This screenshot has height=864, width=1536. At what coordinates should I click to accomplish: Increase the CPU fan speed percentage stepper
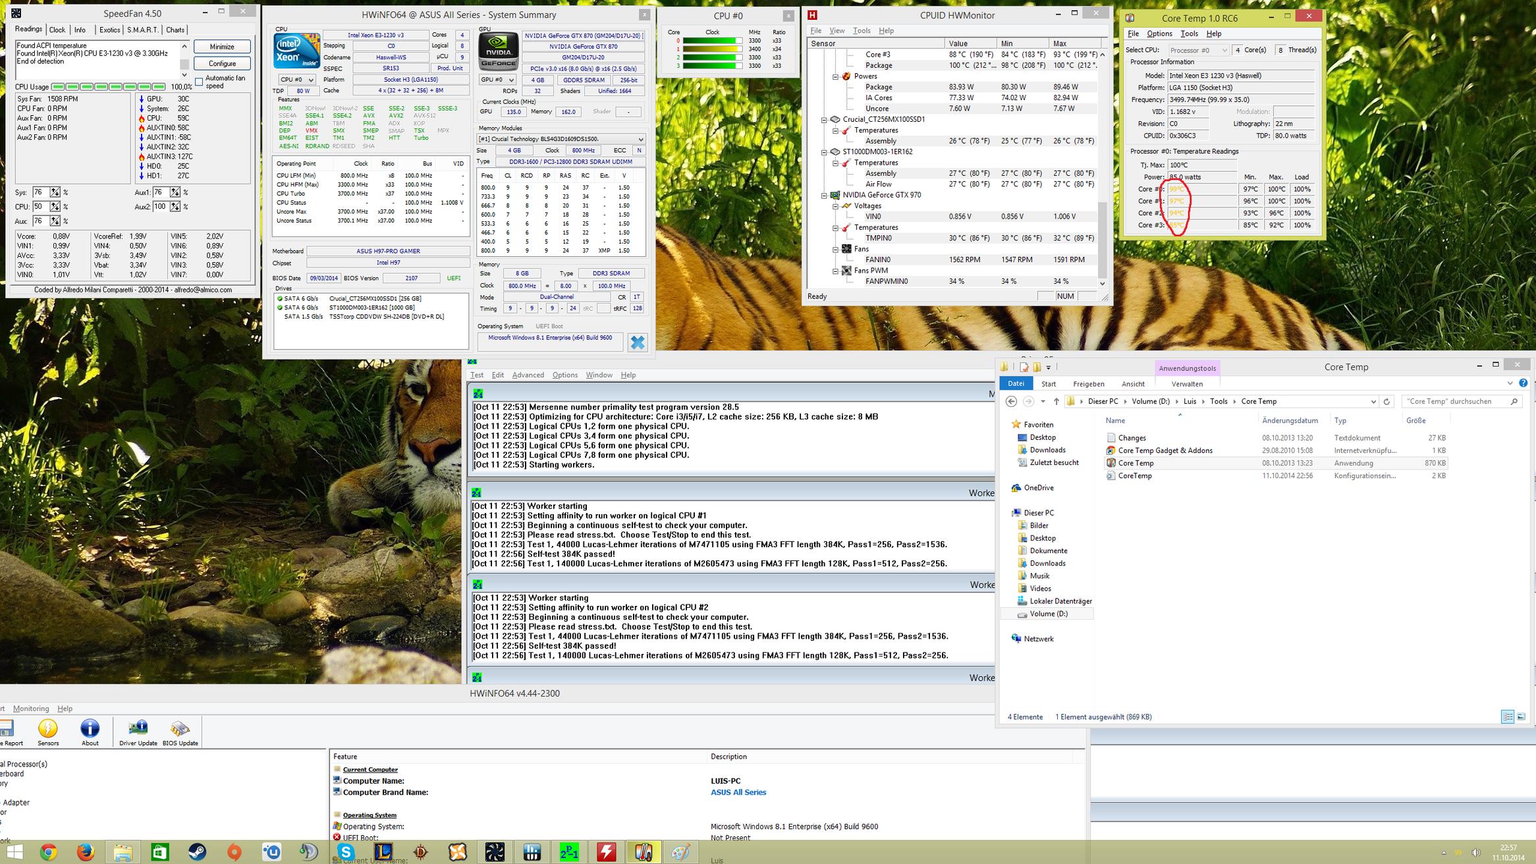[55, 204]
